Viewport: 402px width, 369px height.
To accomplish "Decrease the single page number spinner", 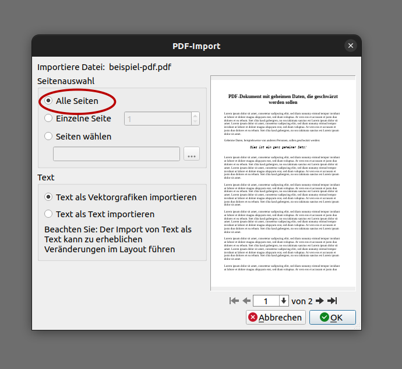I will coord(196,122).
